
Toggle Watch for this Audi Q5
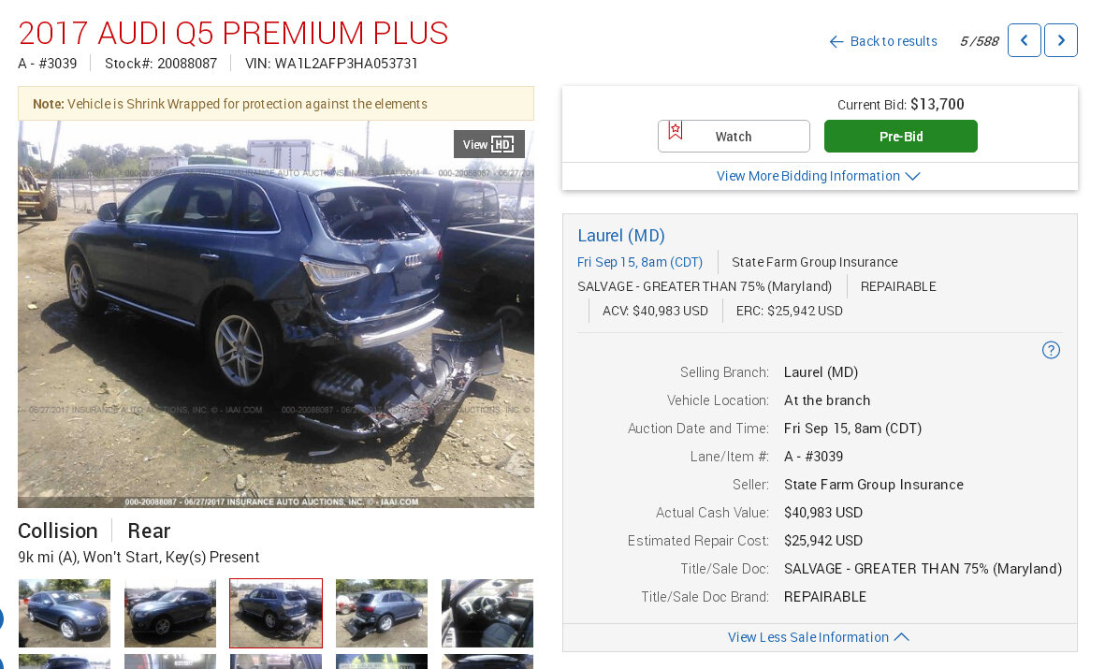(x=734, y=136)
